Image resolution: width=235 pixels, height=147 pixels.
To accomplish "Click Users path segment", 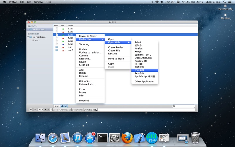I will click(56, 110).
